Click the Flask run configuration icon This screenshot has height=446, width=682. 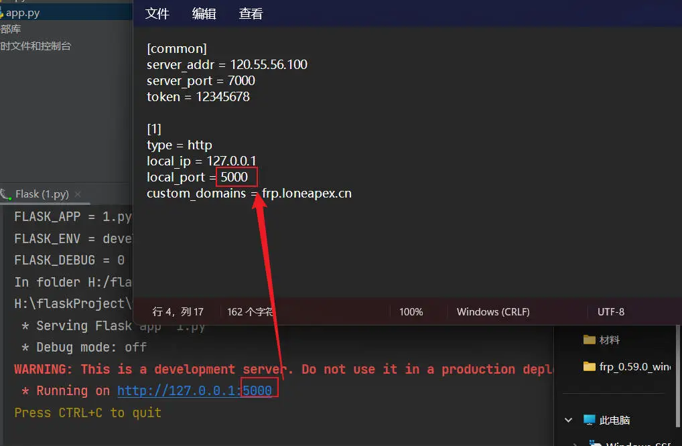[5, 194]
